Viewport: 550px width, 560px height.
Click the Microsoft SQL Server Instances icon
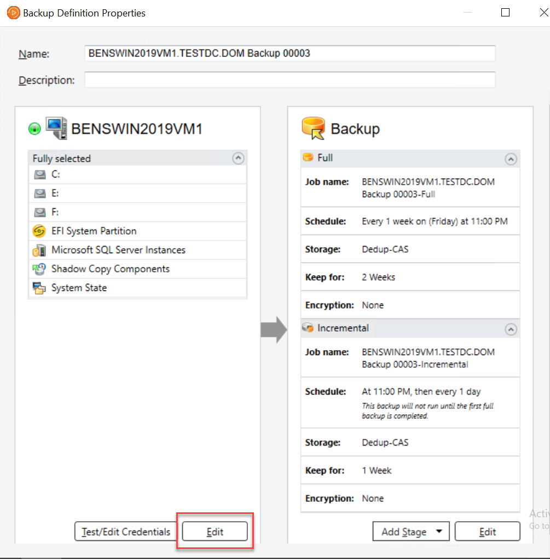tap(39, 250)
